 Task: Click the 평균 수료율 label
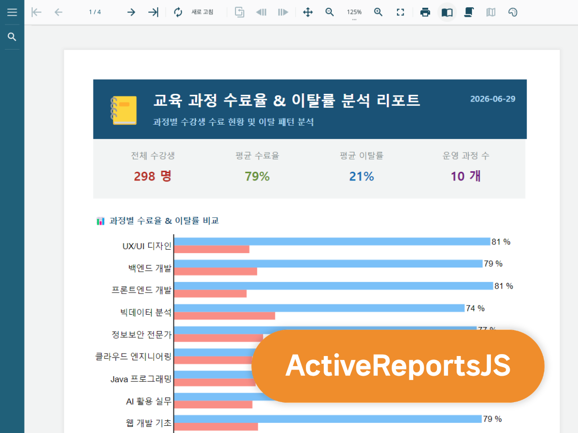257,155
